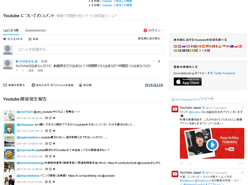Screen dimensions: 248x185
Task: Click retweet icon on @airiyoshikawa tweet
Action: click(50, 182)
